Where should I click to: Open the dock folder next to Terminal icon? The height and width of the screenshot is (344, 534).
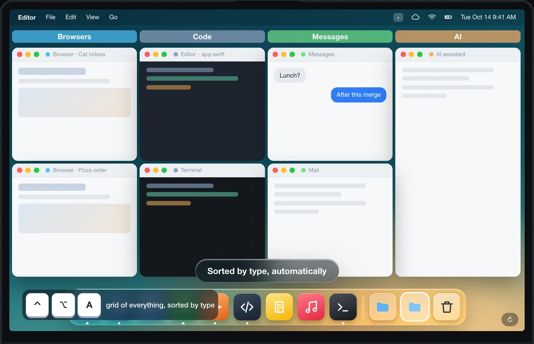[x=383, y=307]
